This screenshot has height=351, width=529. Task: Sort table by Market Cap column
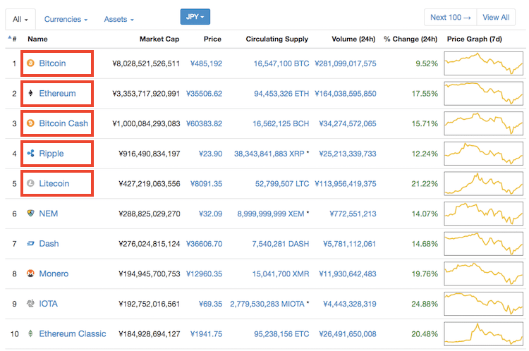[159, 39]
